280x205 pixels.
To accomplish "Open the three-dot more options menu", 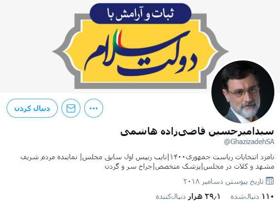I will (x=94, y=108).
